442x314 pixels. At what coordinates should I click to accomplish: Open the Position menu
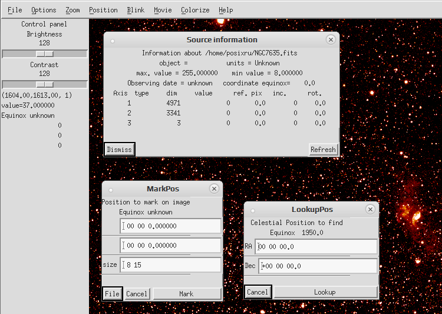click(103, 10)
